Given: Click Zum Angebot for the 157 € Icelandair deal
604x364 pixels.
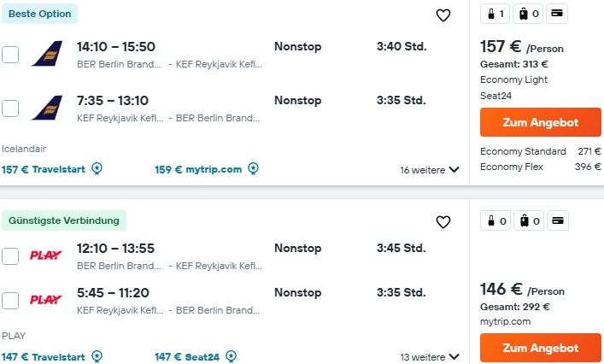Looking at the screenshot, I should click(x=541, y=122).
